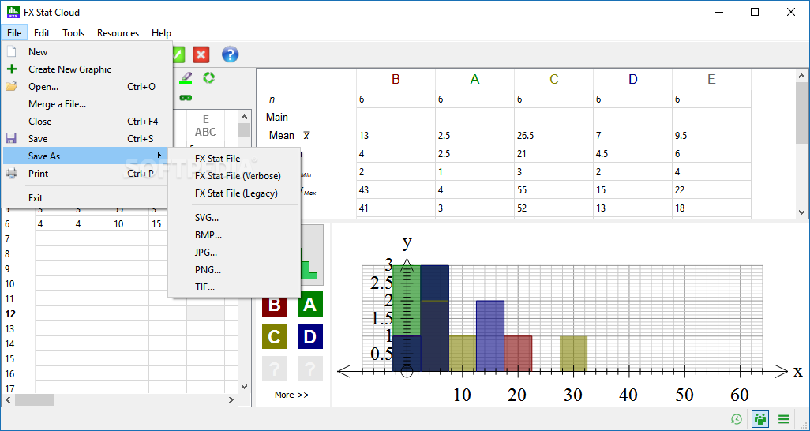
Task: Save as FX Stat File (Legacy)
Action: [234, 193]
